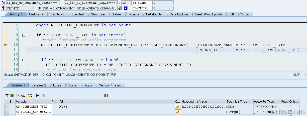Viewport: 307px width, 116px height.
Task: Click the ABAP label in the scope bar
Action: click(296, 75)
